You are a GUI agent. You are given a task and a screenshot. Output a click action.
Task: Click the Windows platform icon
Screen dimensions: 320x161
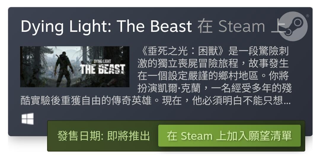click(x=28, y=119)
